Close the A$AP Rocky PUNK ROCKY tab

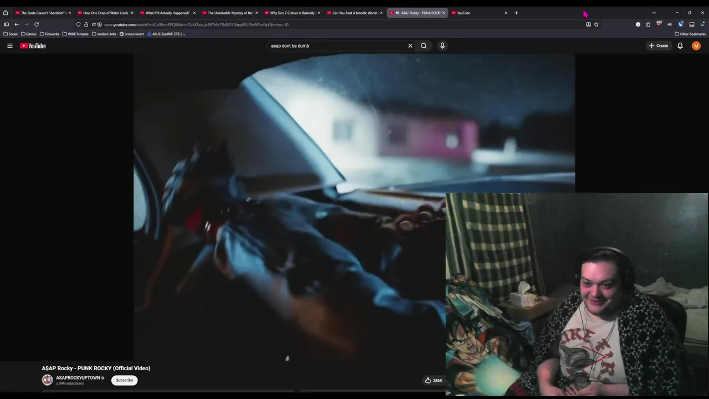coord(444,13)
